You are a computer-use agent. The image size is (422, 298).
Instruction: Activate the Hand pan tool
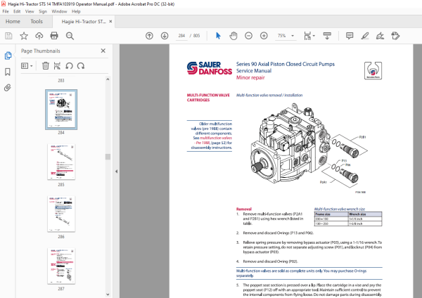pos(234,36)
